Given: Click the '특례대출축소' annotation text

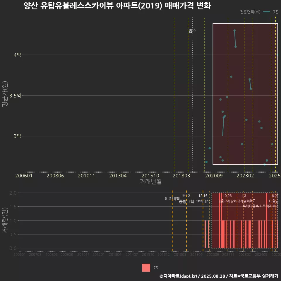Looking at the screenshot, I should click(x=252, y=206).
